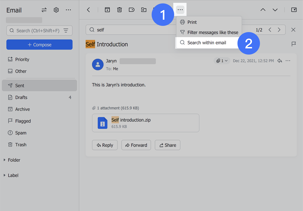Open search filter options next to search bar
This screenshot has width=303, height=211.
point(66,30)
